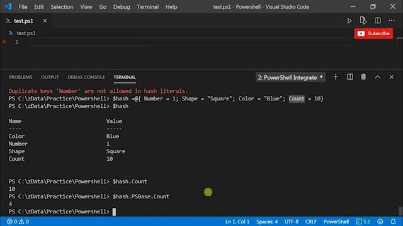
Task: Switch to the PROBLEMS panel tab
Action: tap(21, 77)
